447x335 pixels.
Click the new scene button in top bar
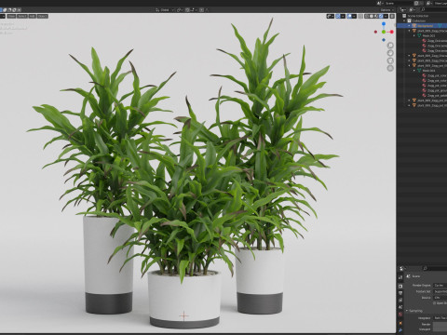[416, 4]
